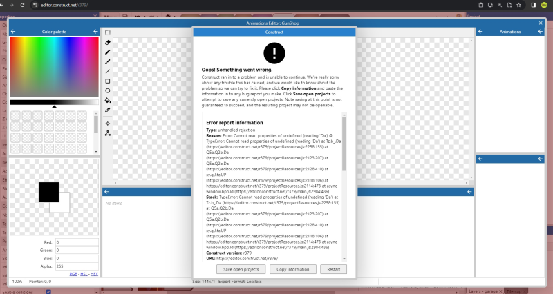Click right arrow of the frames panel bar
The height and width of the screenshot is (294, 553).
pos(469,192)
